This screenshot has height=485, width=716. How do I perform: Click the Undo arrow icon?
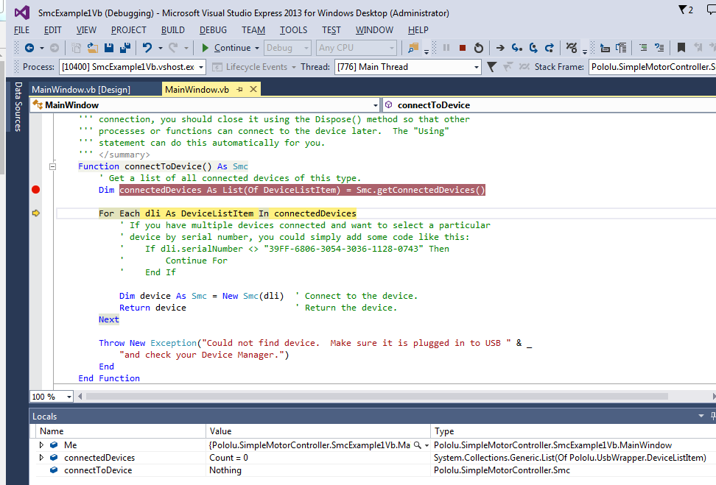click(147, 48)
